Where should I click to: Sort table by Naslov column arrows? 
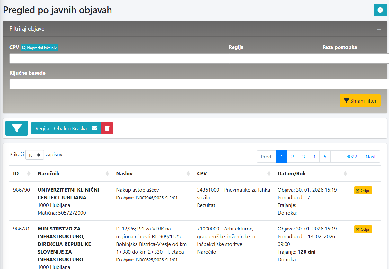point(188,174)
